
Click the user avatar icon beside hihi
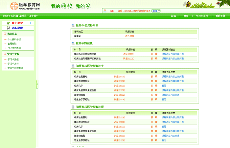tap(105, 11)
